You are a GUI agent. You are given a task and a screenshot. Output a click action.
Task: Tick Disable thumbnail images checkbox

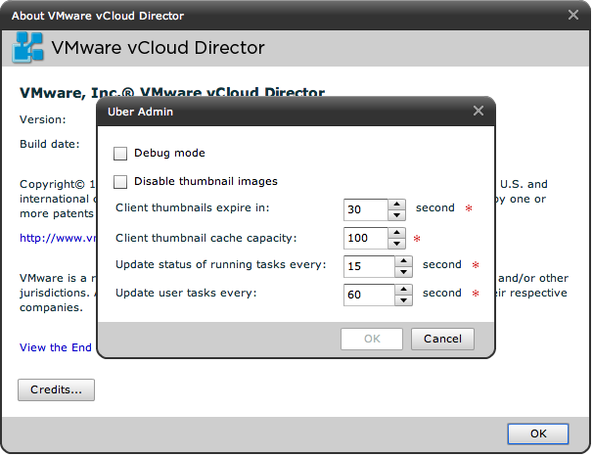(x=120, y=182)
